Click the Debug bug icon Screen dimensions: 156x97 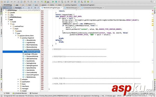tap(56, 2)
